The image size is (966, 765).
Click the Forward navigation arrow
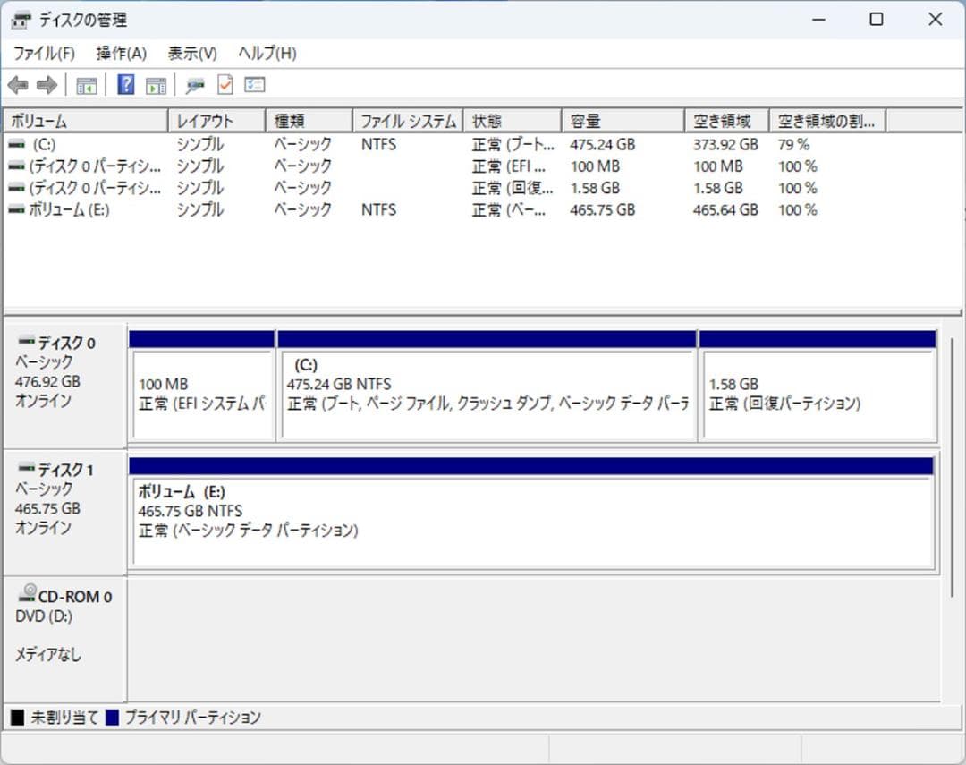pos(47,84)
